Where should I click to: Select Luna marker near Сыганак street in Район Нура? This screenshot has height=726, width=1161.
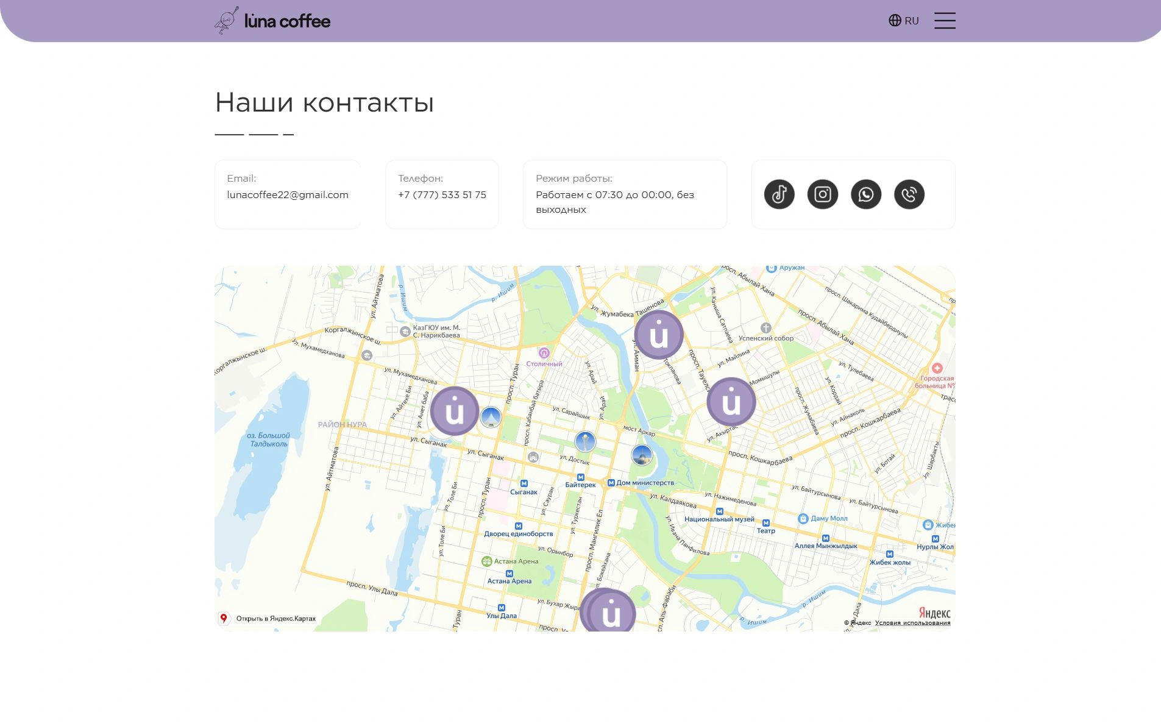[x=454, y=411]
